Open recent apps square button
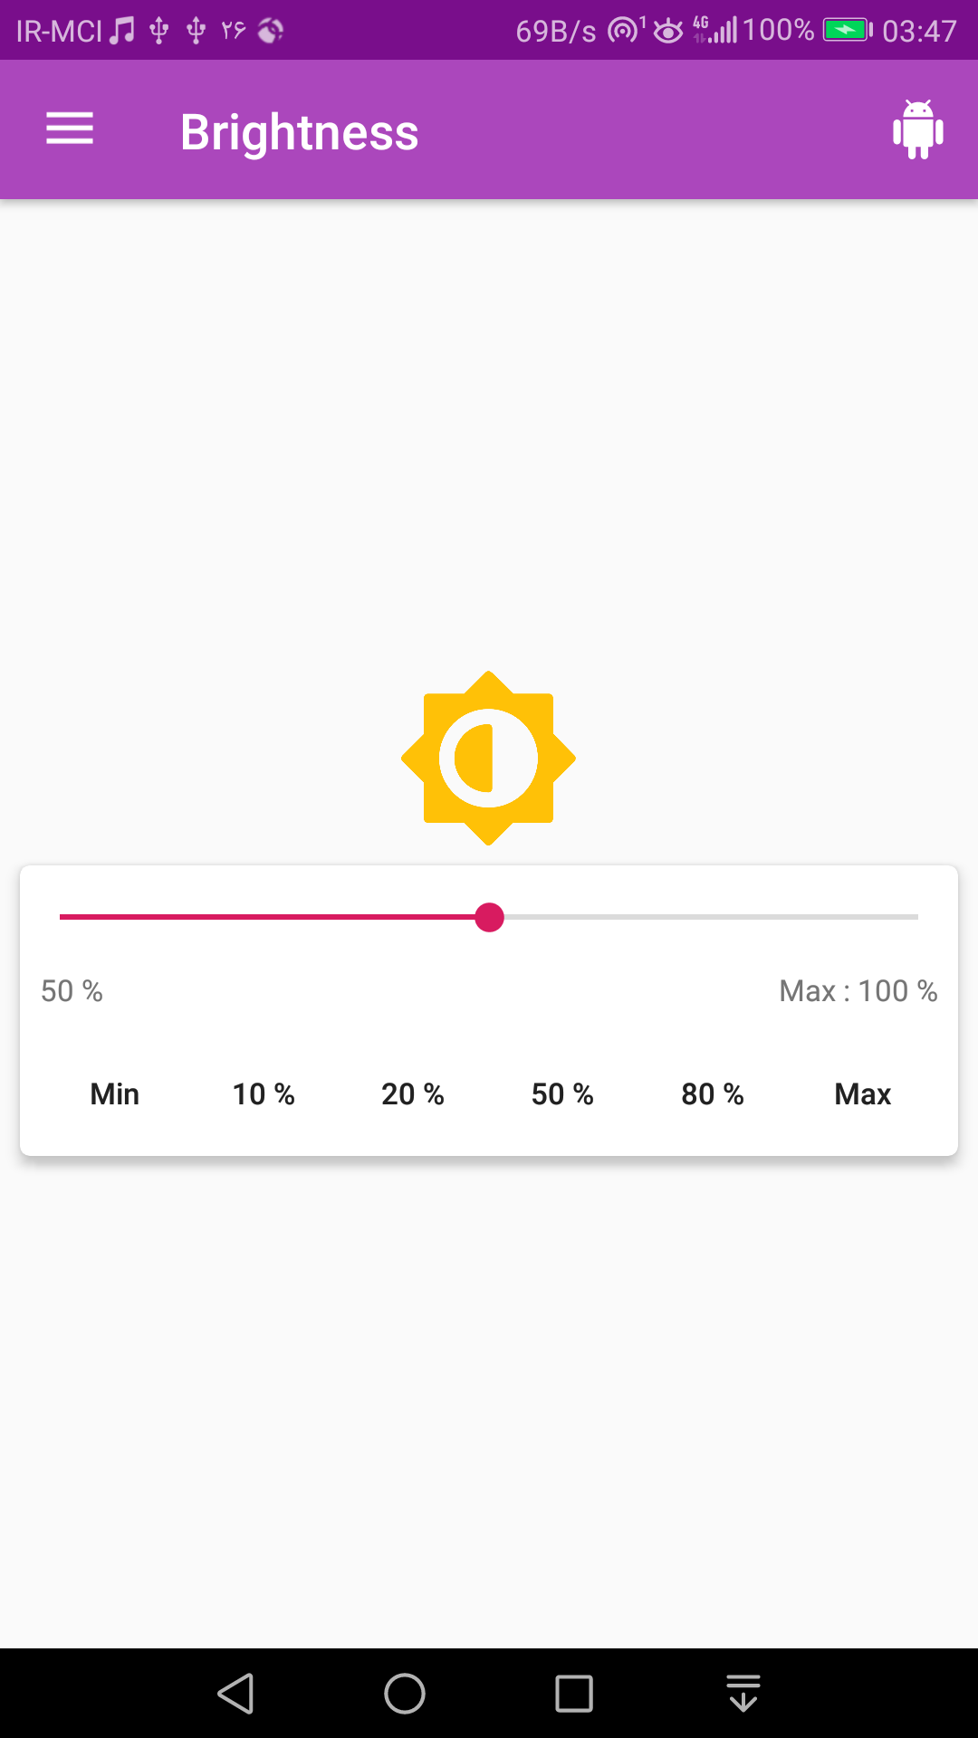Viewport: 978px width, 1738px height. (x=574, y=1694)
